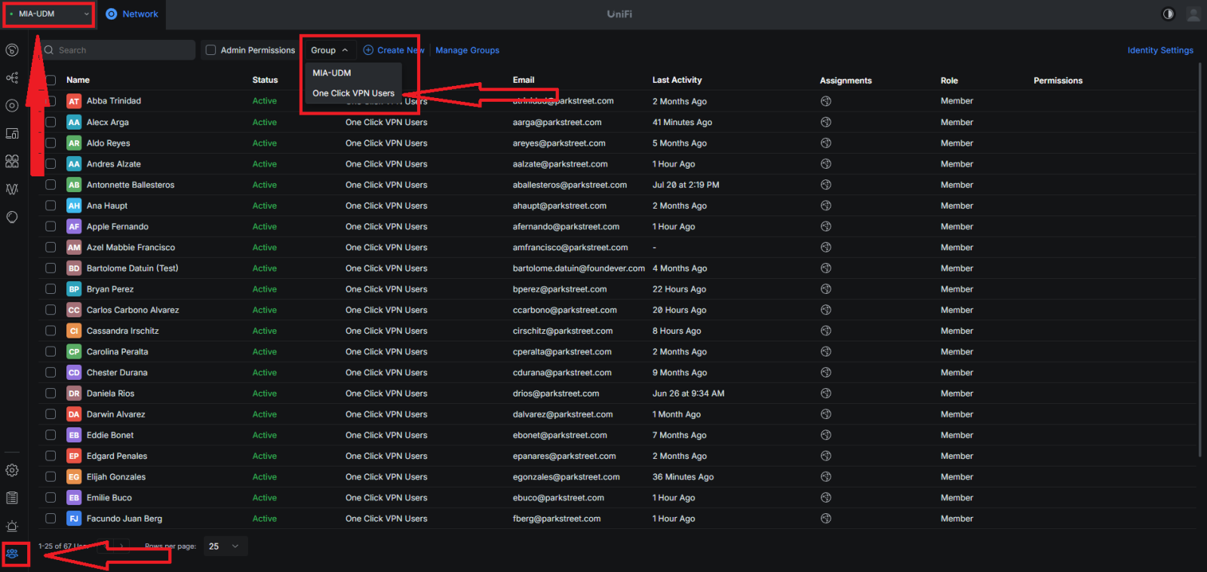Click the Network application icon

click(x=112, y=14)
